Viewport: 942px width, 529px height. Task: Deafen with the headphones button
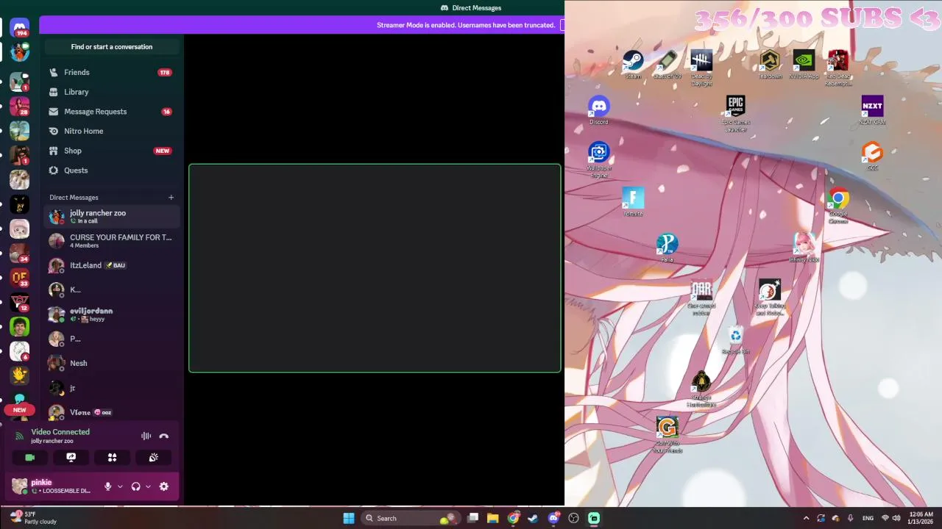click(135, 486)
